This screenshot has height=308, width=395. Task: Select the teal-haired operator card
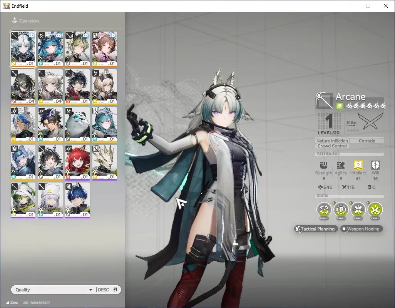(x=105, y=125)
